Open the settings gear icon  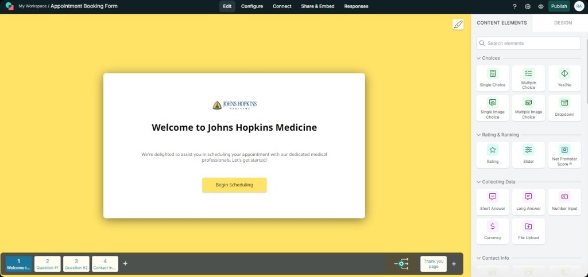click(528, 6)
